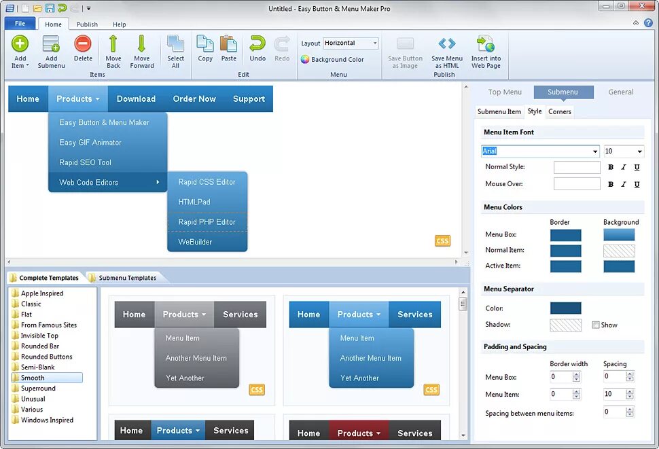Click the CSS badge in the preview canvas
659x449 pixels.
tap(442, 240)
